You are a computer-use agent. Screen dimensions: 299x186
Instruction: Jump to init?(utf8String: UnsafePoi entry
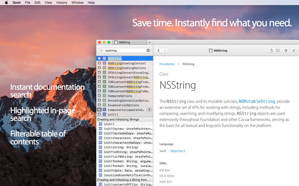(125, 157)
